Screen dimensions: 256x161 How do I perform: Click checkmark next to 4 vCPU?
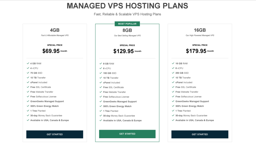28,68
